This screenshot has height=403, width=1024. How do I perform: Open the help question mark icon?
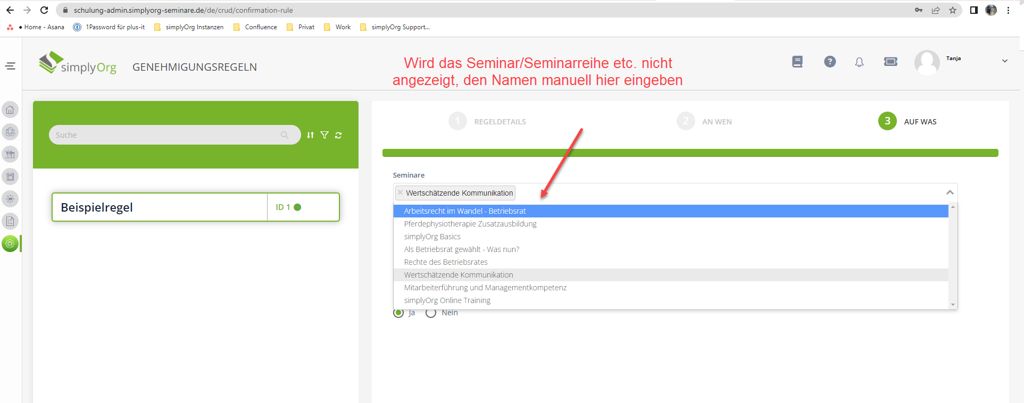tap(829, 62)
